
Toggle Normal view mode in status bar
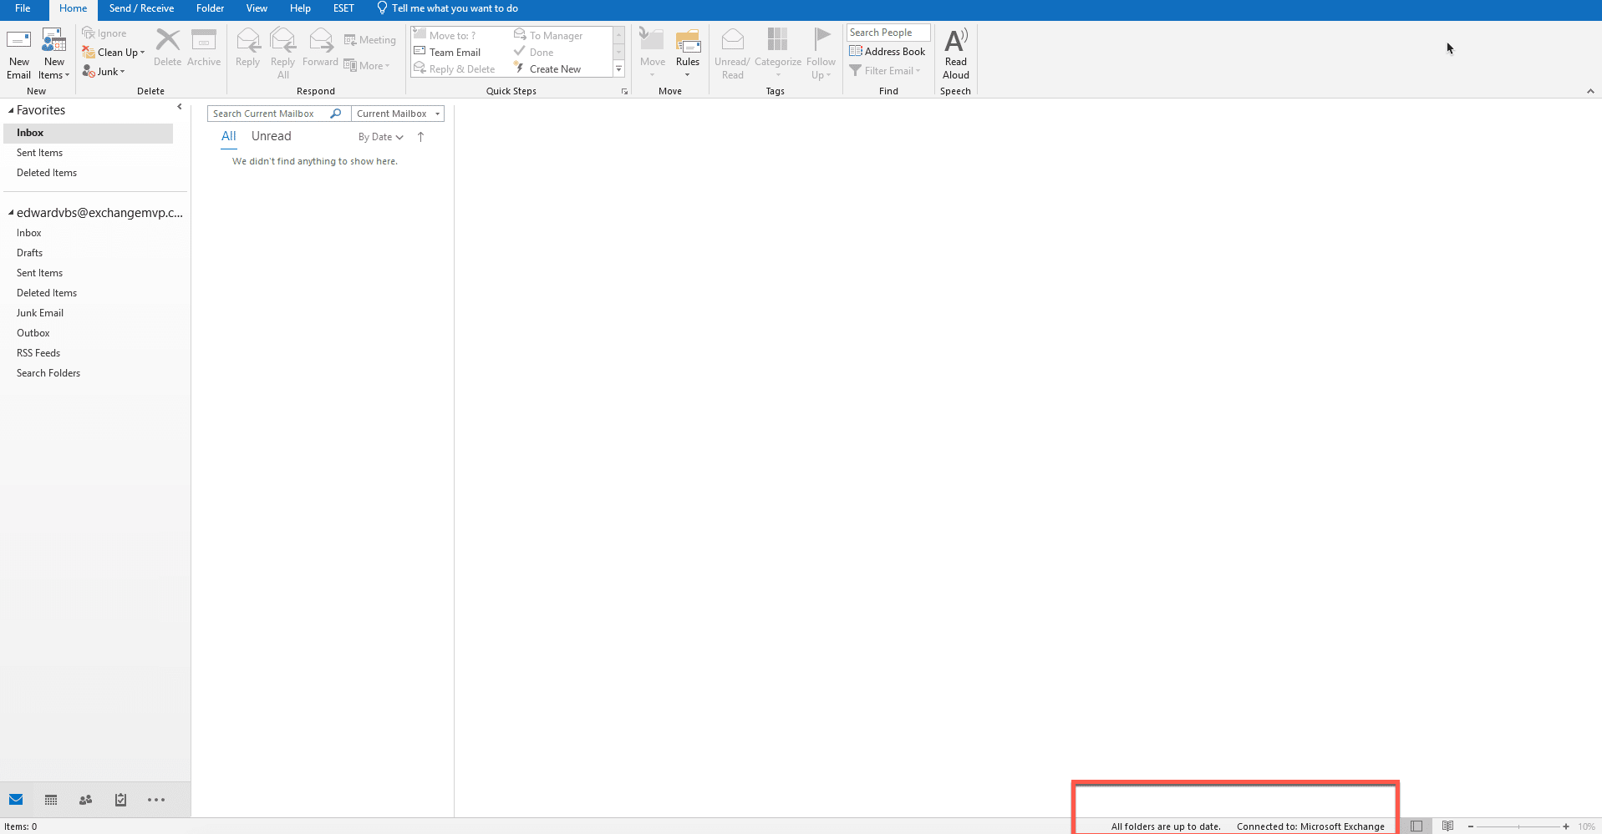pos(1417,826)
